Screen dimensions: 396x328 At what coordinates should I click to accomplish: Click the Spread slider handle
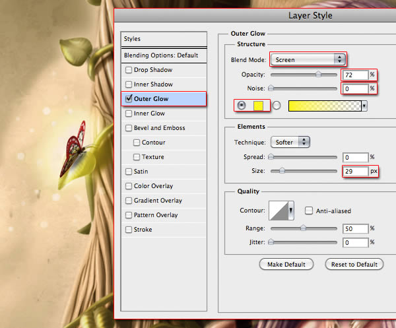tap(271, 156)
